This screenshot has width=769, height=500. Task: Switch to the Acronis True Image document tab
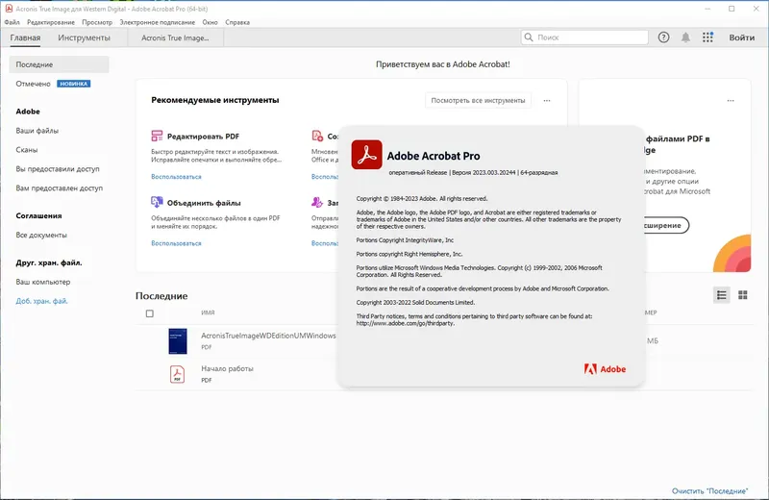[175, 37]
